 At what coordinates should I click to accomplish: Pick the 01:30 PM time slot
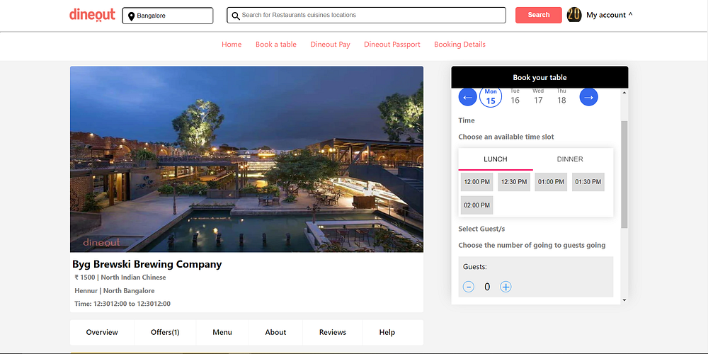pos(588,182)
